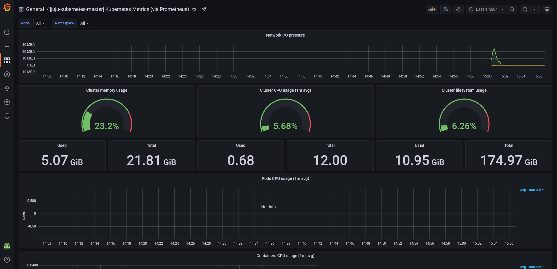
Task: Open the Last 1 hour time picker
Action: 486,9
